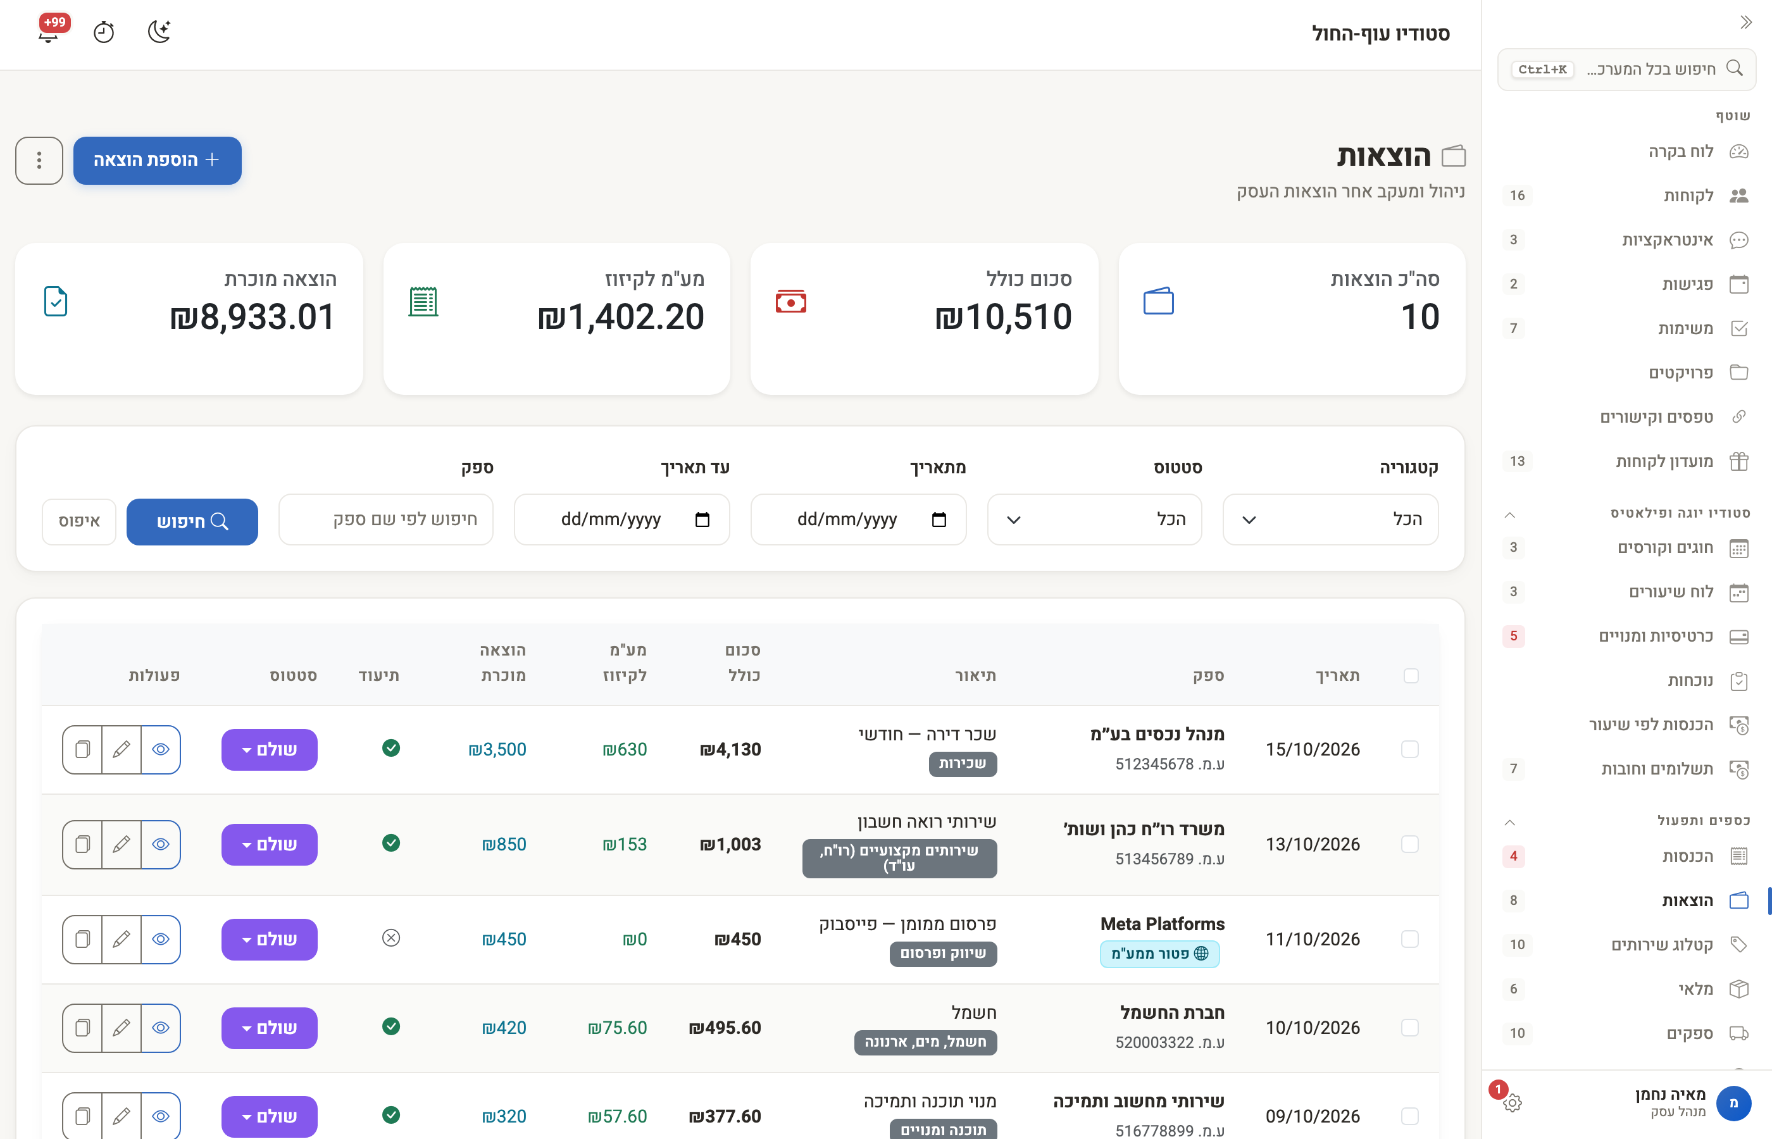Viewport: 1772px width, 1139px height.
Task: Collapse the sidebar with the double chevron icon
Action: tap(1746, 22)
